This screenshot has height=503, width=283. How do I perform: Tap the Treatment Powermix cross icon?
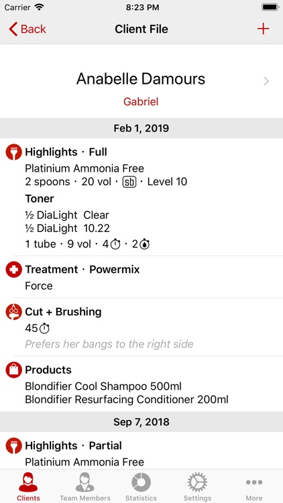[x=13, y=270]
